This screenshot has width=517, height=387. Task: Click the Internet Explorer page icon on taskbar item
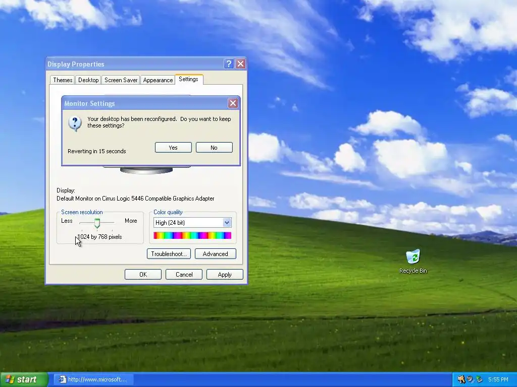tap(62, 379)
